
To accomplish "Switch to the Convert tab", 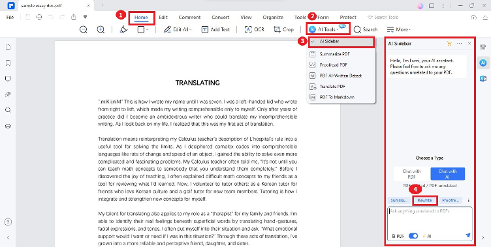I will (x=221, y=17).
